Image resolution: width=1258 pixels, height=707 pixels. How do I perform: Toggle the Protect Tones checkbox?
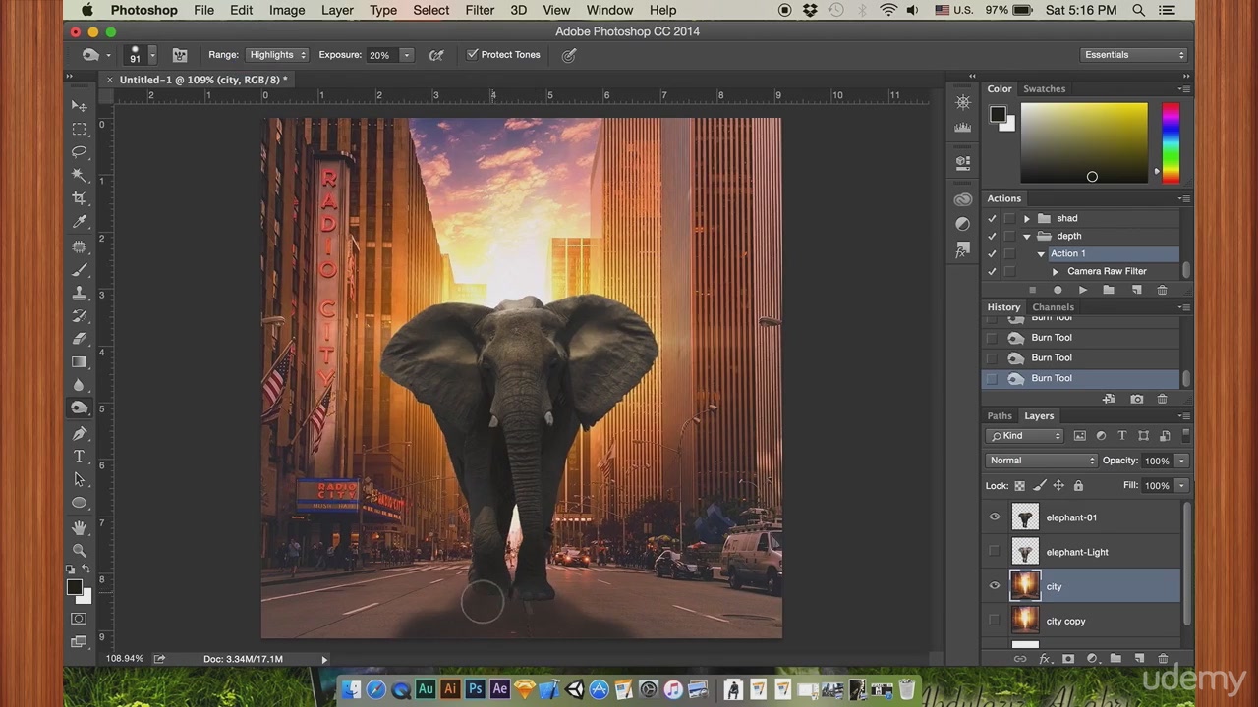pyautogui.click(x=473, y=55)
